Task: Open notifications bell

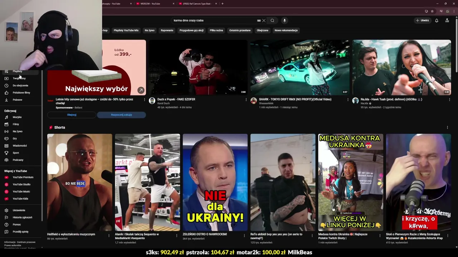Action: click(437, 20)
